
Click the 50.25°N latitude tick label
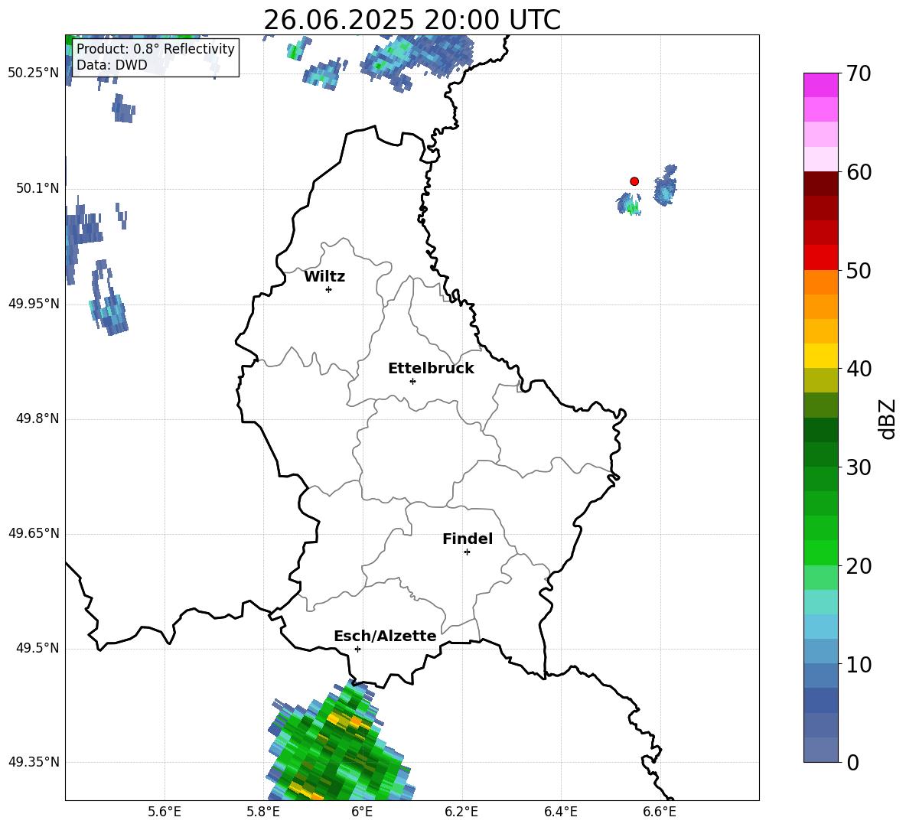click(x=33, y=73)
